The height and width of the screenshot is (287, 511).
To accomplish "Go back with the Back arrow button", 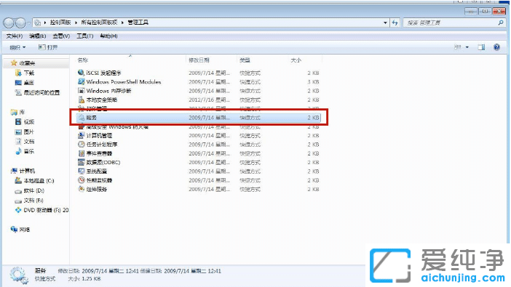I will [x=9, y=23].
